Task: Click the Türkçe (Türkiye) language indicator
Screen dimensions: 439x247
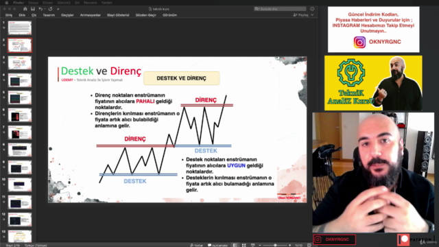Action: 36,246
